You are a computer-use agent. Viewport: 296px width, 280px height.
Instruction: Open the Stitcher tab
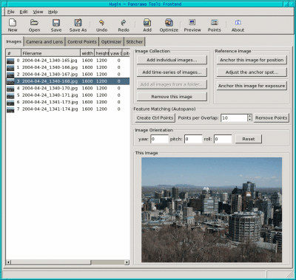[x=135, y=41]
